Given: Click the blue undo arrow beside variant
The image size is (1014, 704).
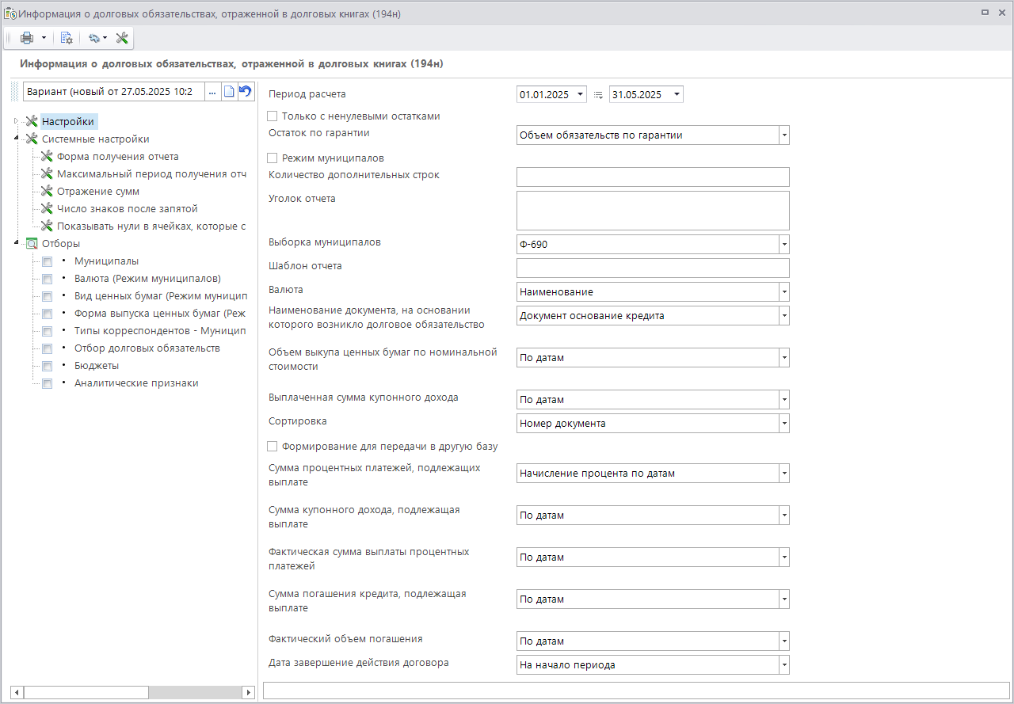Looking at the screenshot, I should tap(246, 92).
